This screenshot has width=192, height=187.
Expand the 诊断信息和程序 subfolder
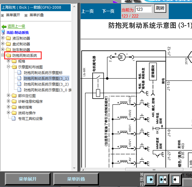[8, 101]
